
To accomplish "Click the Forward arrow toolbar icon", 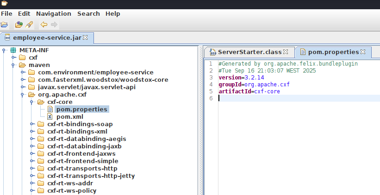I will 54,24.
